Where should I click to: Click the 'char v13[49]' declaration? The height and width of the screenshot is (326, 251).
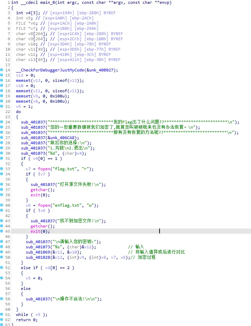click(x=32, y=60)
